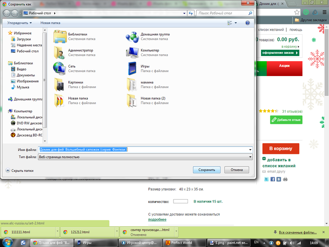This screenshot has width=329, height=247.
Task: Open the dialog help icon
Action: tap(247, 23)
